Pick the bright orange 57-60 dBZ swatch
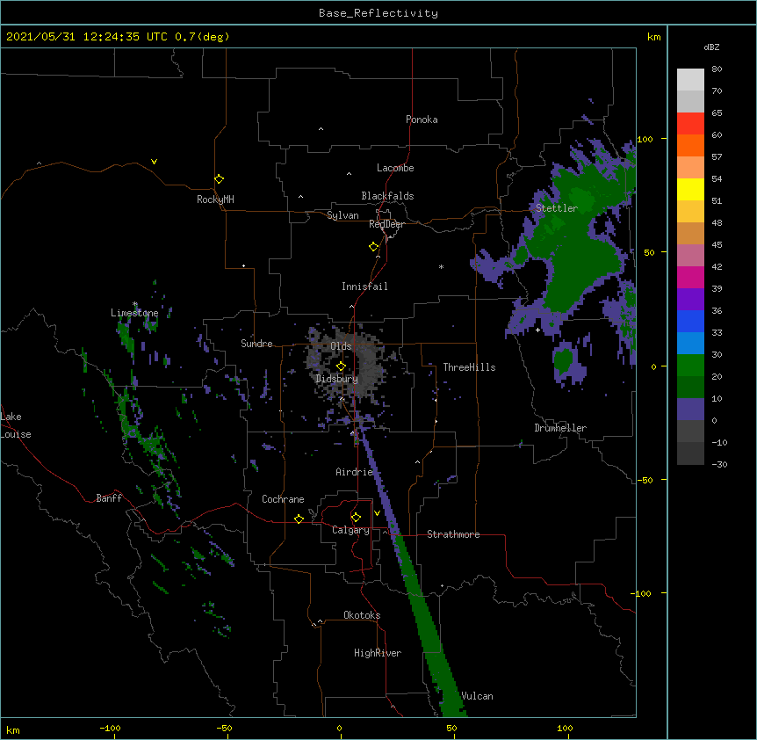Image resolution: width=757 pixels, height=740 pixels. (x=690, y=145)
